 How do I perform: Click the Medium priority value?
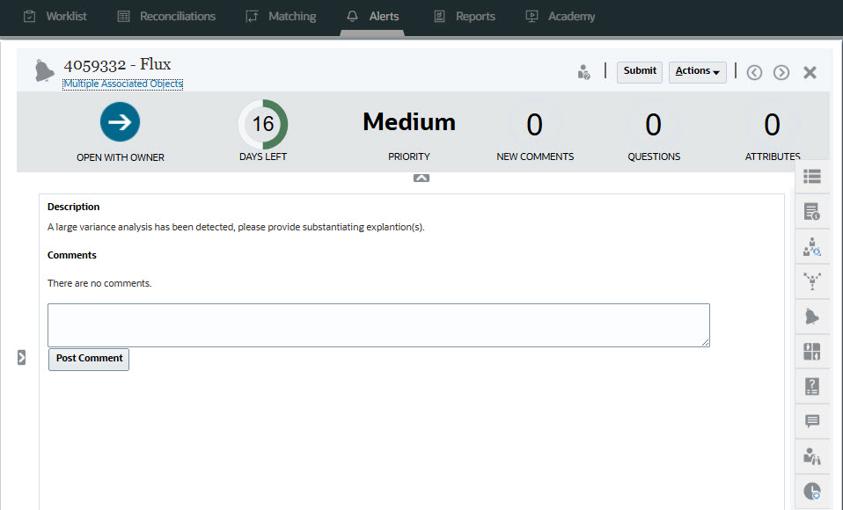(409, 122)
